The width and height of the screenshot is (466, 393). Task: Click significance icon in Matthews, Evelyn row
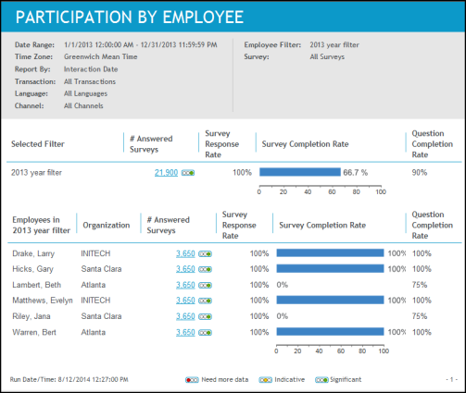[205, 301]
